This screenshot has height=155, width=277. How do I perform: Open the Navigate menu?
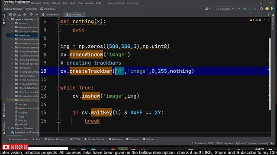pyautogui.click(x=36, y=3)
